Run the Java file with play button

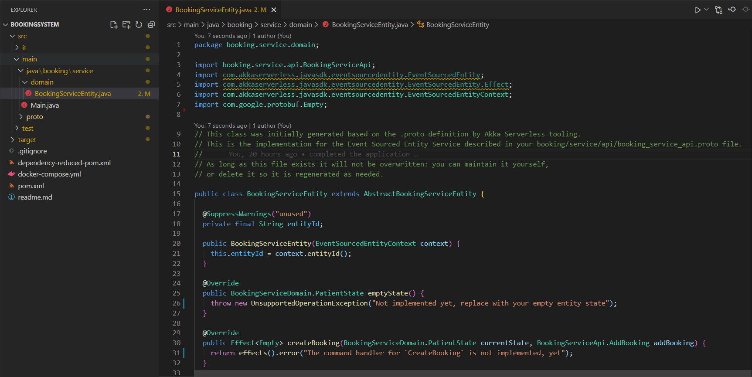698,10
